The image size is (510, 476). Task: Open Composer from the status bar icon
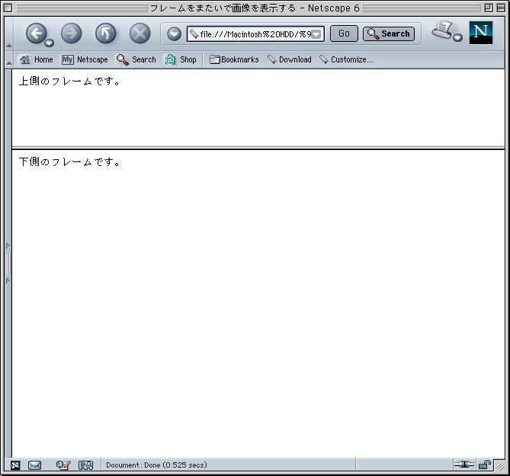tap(63, 465)
